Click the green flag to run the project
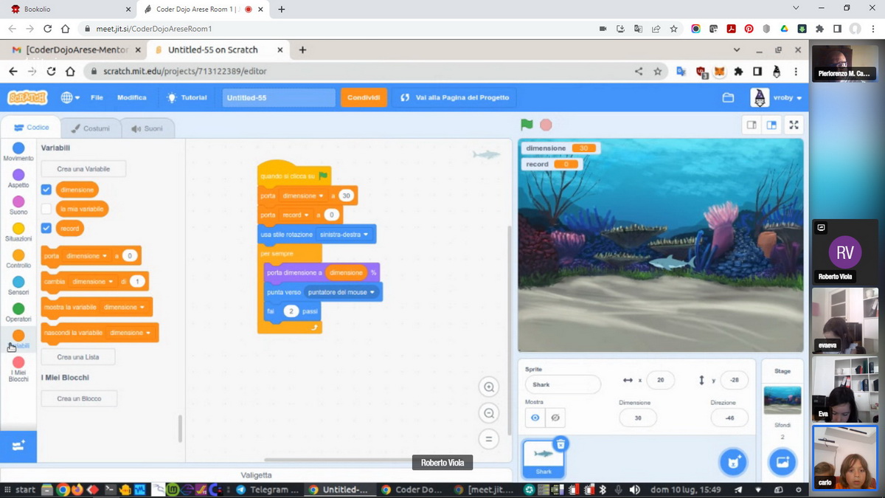Viewport: 885px width, 498px height. click(x=527, y=125)
